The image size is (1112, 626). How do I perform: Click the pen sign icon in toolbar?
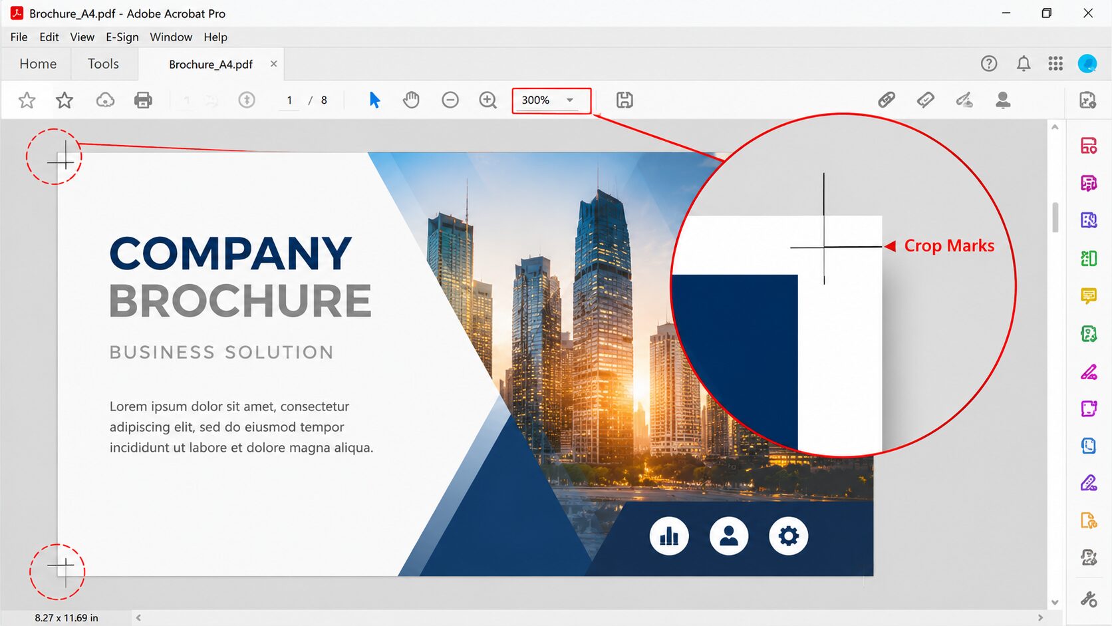click(964, 100)
